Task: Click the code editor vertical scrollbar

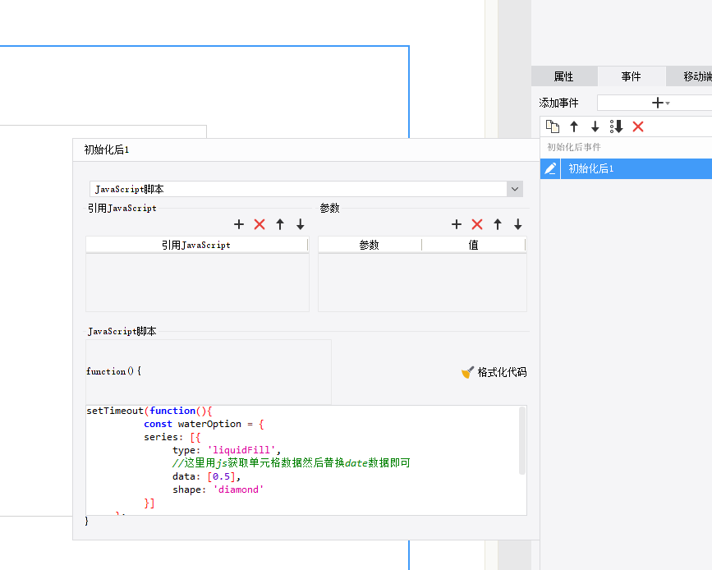Action: click(522, 440)
